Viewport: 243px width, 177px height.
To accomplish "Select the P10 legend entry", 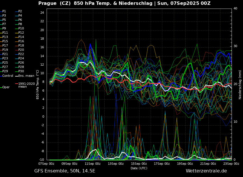I will [x=21, y=29].
